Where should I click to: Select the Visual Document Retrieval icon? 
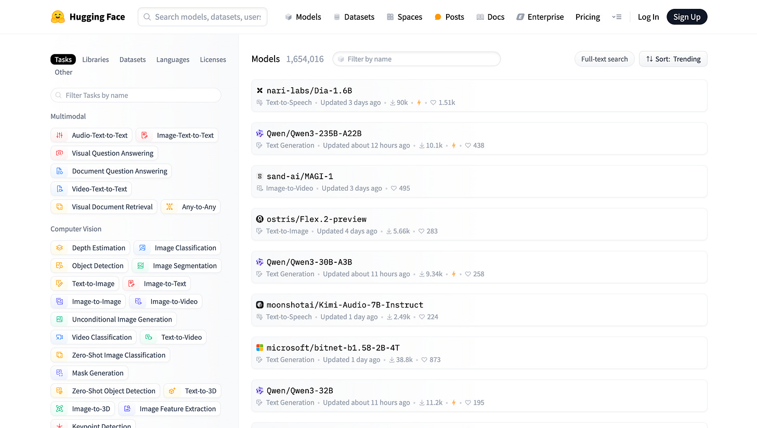[x=59, y=207]
